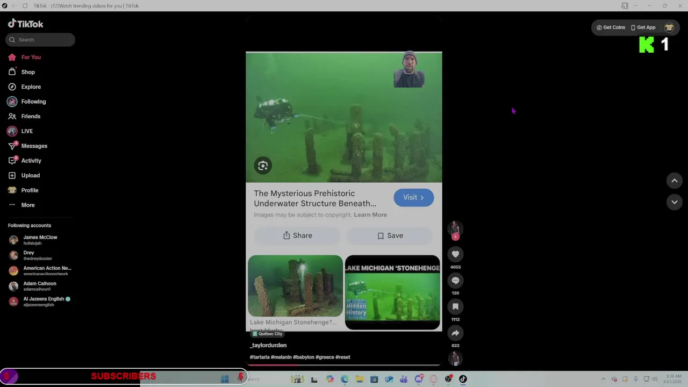This screenshot has width=688, height=387.
Task: Click the Google Lens icon on the image
Action: tap(263, 166)
